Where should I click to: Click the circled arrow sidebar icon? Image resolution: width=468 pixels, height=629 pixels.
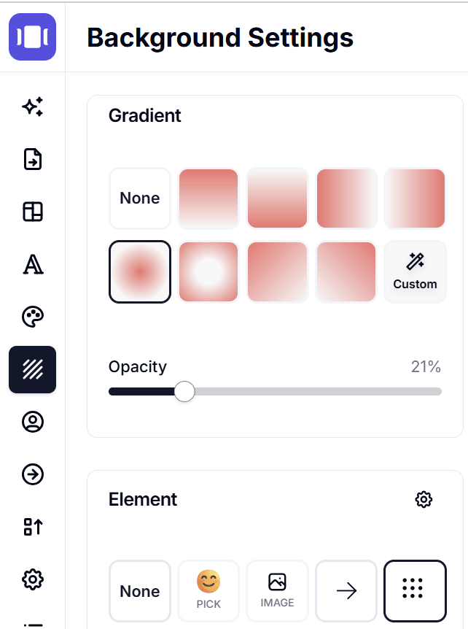pyautogui.click(x=32, y=474)
